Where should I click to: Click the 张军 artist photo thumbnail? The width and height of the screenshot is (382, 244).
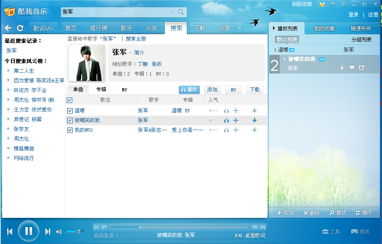87,63
